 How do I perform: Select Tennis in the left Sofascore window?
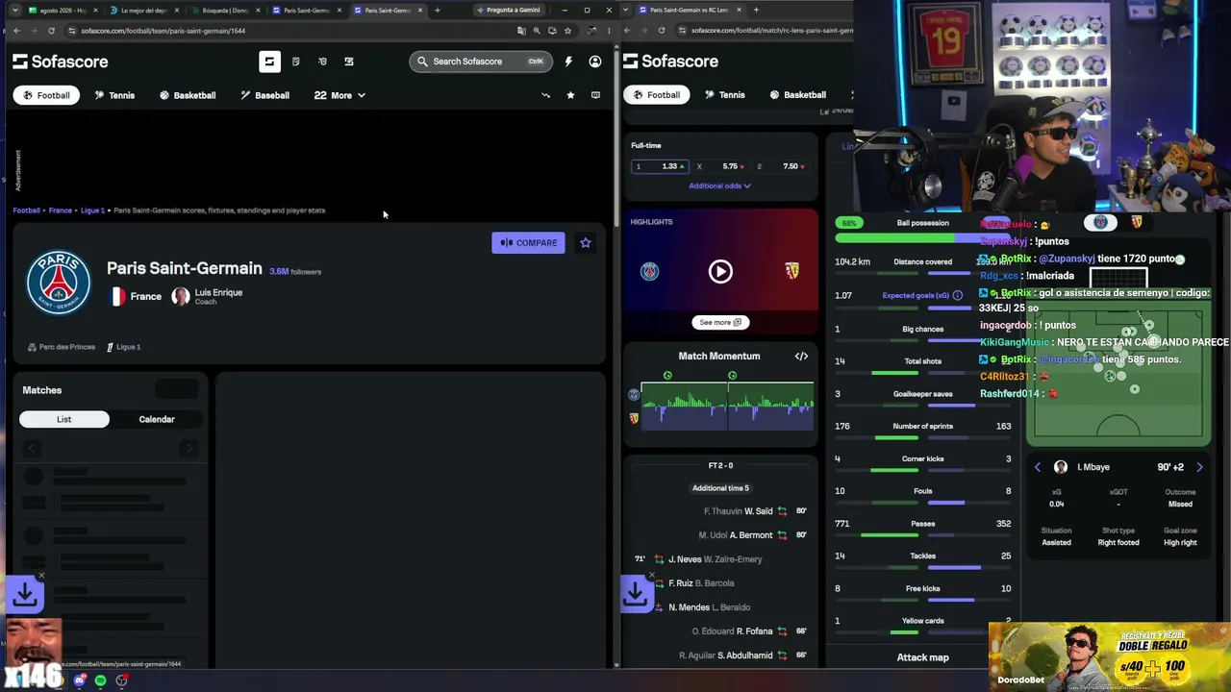114,95
